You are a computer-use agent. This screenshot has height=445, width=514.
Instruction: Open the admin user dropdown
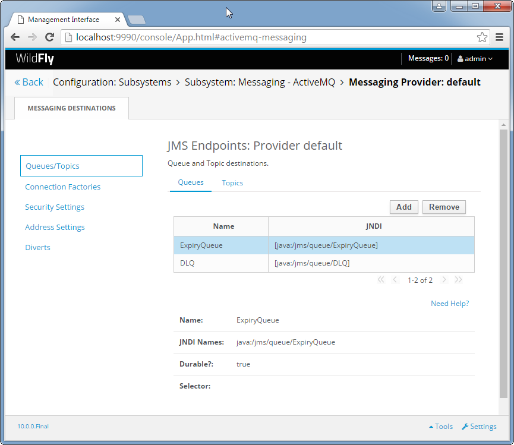(x=475, y=59)
